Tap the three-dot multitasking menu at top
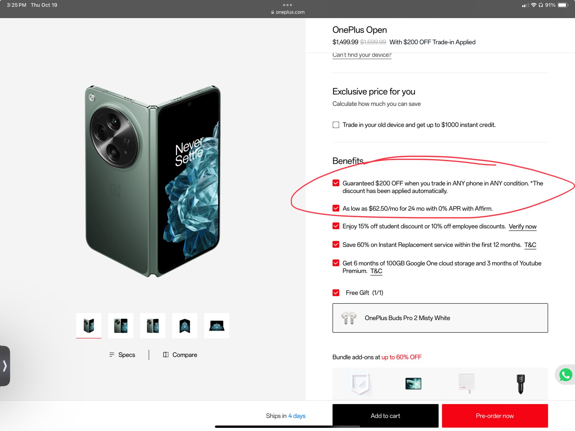Viewport: 575px width, 431px height. click(x=287, y=5)
